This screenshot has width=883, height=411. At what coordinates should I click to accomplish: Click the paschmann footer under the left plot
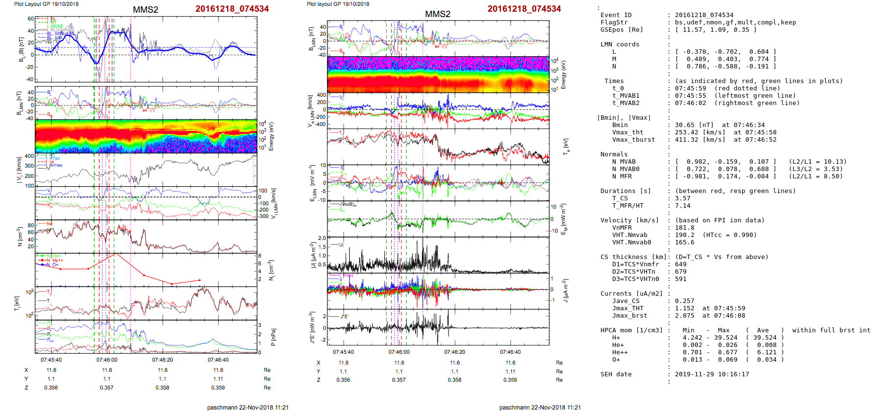pyautogui.click(x=248, y=407)
